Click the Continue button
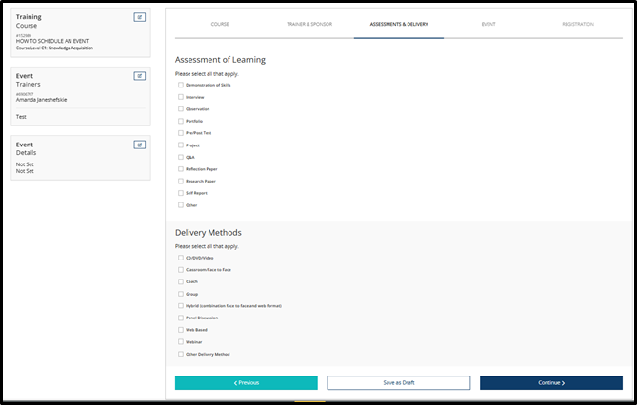The image size is (637, 405). tap(551, 383)
